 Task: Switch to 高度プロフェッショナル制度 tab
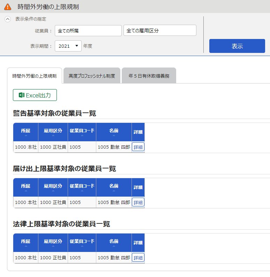[92, 76]
